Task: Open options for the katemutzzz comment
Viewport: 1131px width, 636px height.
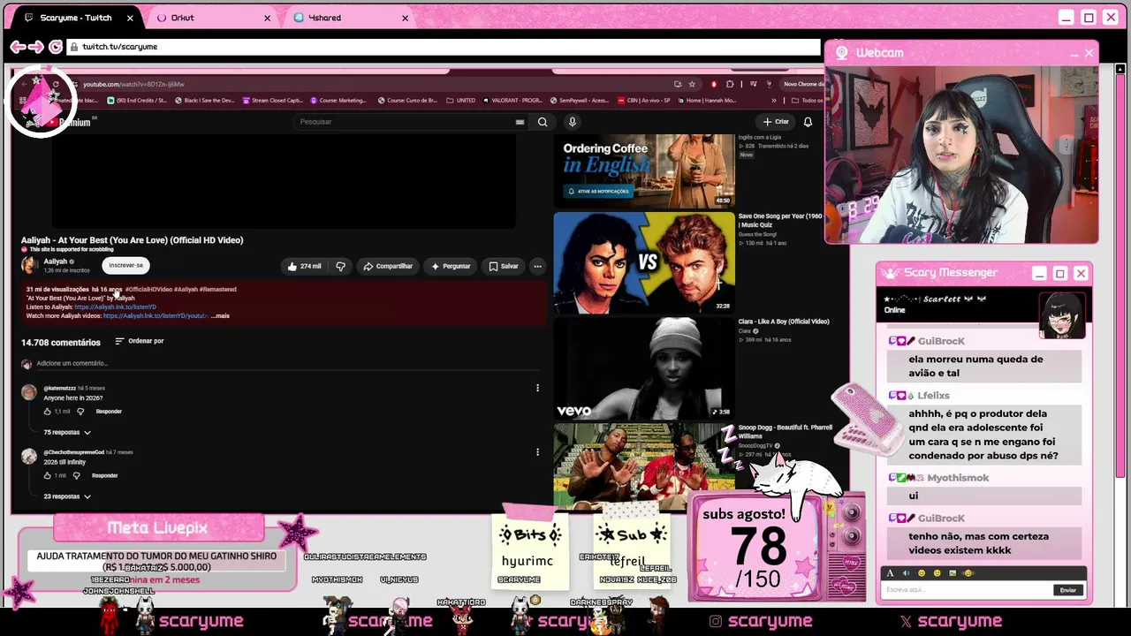Action: point(537,388)
